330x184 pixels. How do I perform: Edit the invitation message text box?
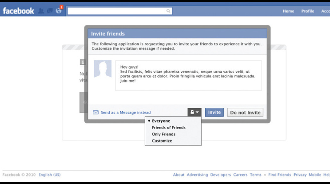(188, 75)
